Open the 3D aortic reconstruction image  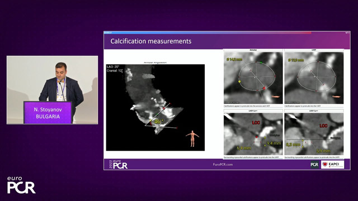tap(156, 107)
